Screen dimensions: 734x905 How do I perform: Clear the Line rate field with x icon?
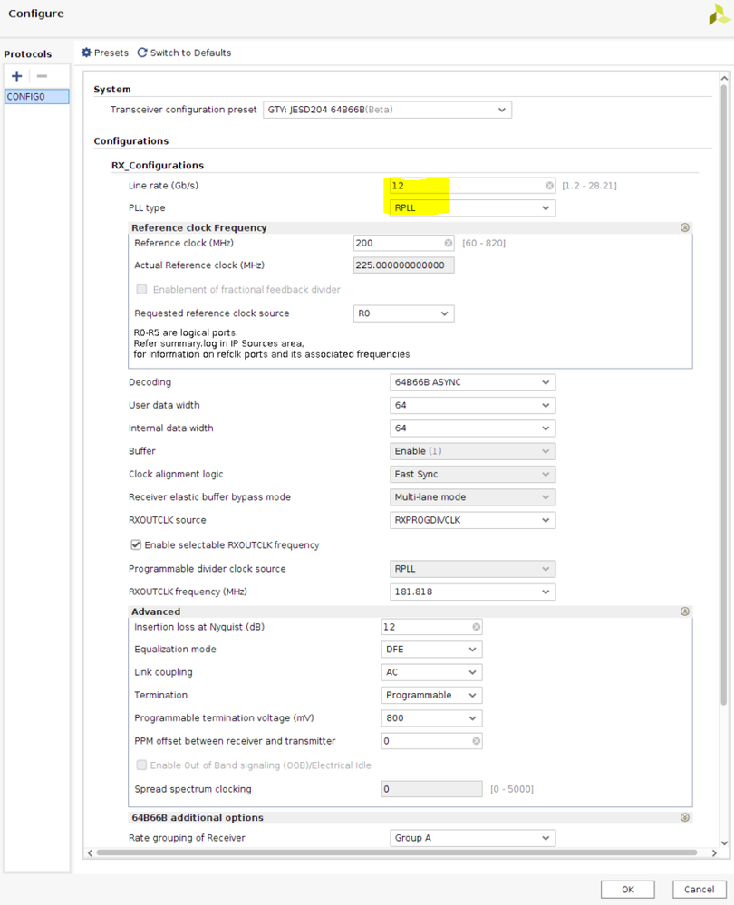[549, 186]
